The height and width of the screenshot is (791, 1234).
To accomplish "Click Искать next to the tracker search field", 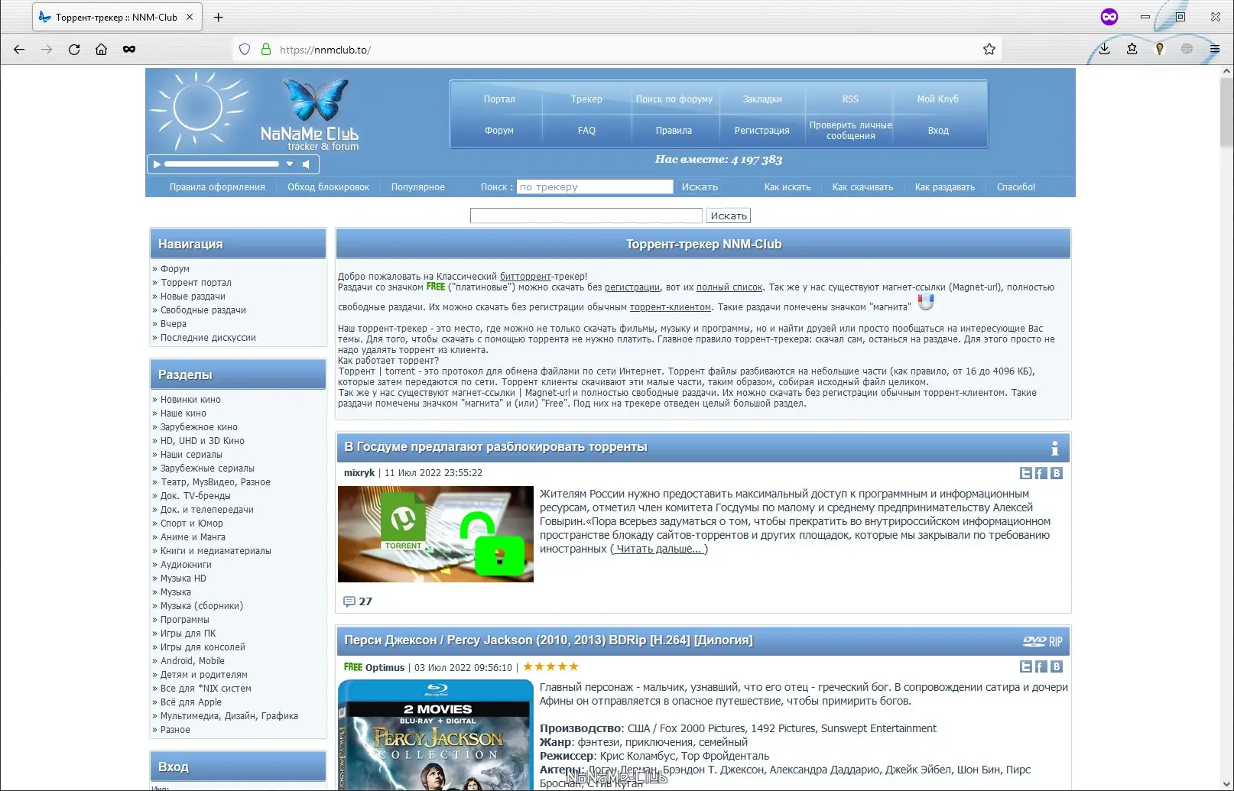I will tap(700, 187).
